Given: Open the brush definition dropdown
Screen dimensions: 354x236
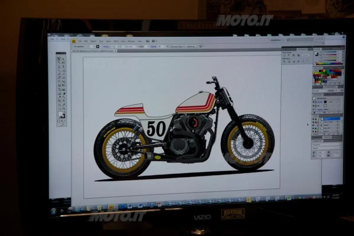Looking at the screenshot, I should 137,47.
